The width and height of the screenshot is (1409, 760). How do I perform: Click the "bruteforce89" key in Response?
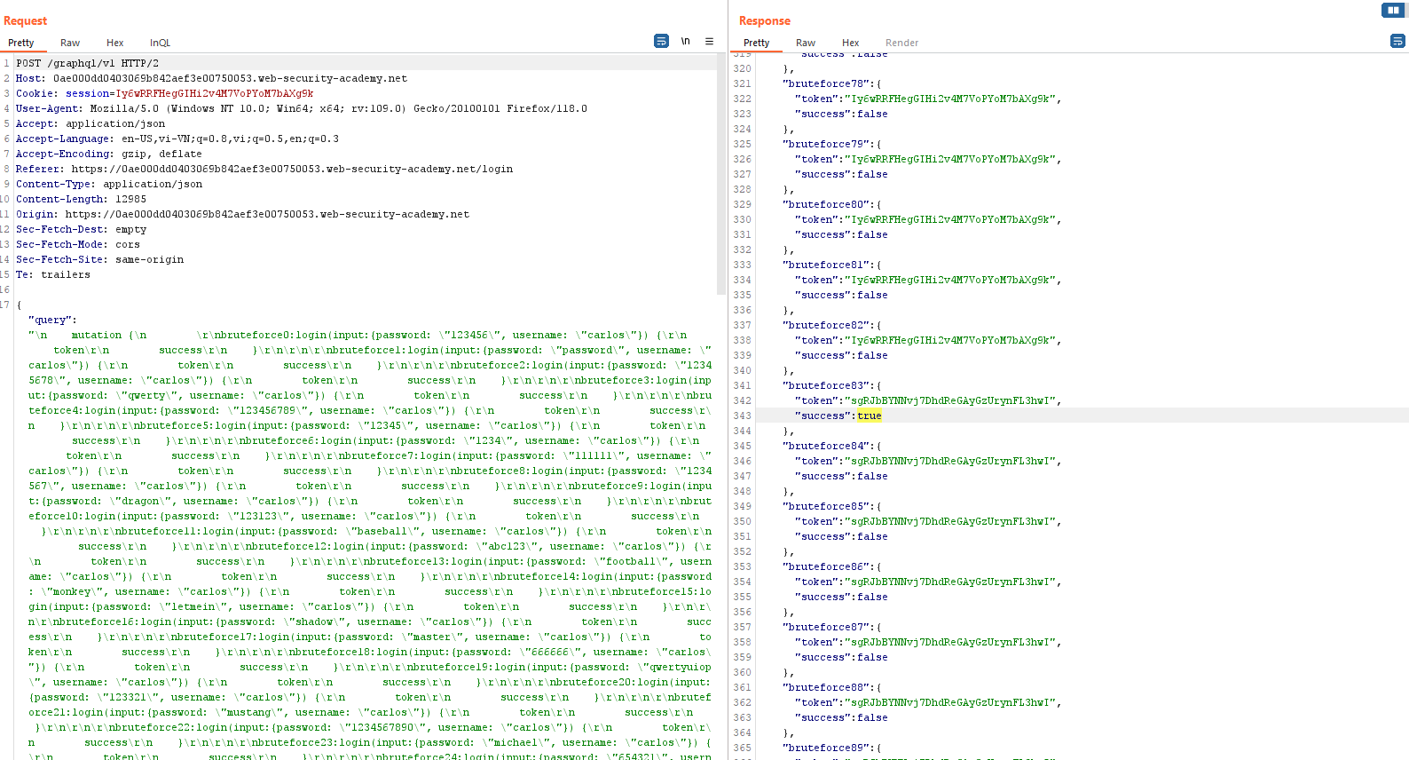pyautogui.click(x=825, y=748)
